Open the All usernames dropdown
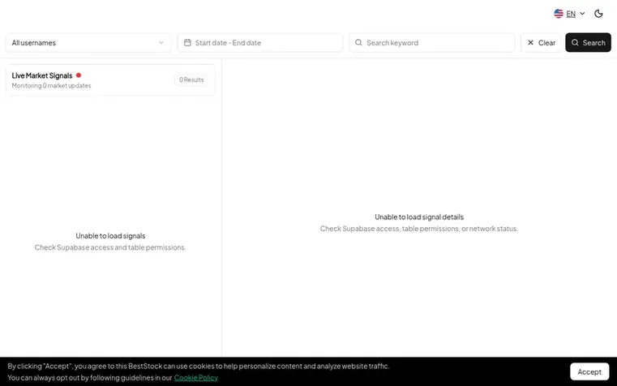 click(88, 42)
